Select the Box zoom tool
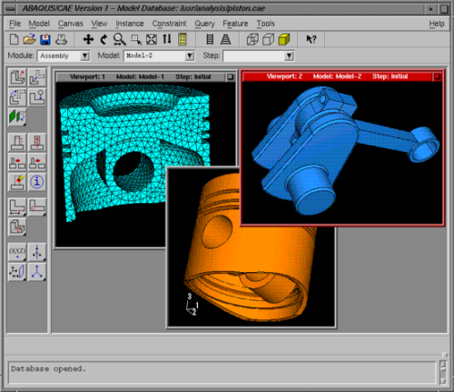The width and height of the screenshot is (454, 392). (136, 39)
